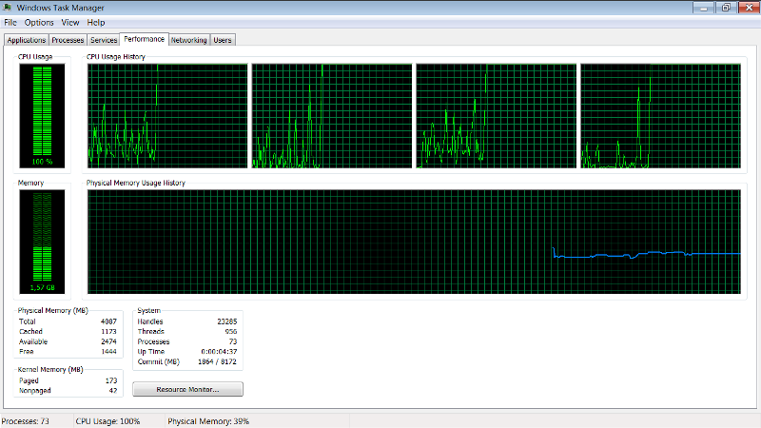Click the Up Time label

pyautogui.click(x=151, y=351)
